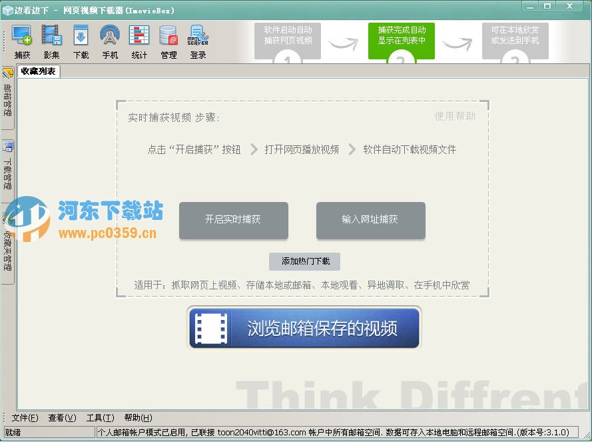Click the 浏览邮箱保存的视频 button
This screenshot has height=442, width=592.
tap(304, 328)
